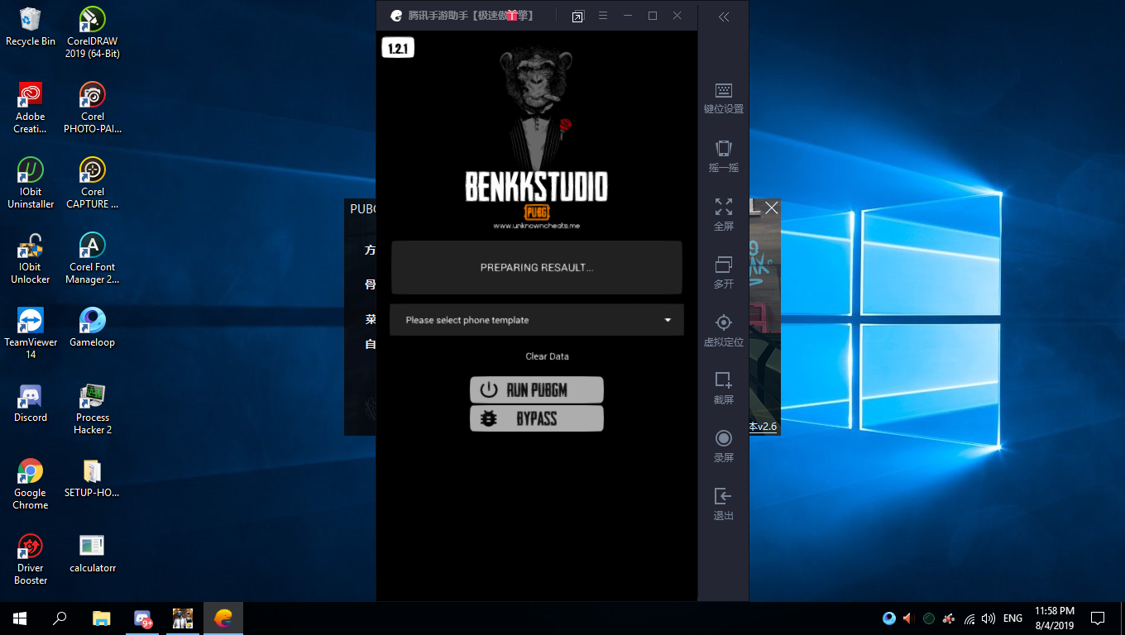Collapse the sidebar with the double chevron
1125x635 pixels.
pyautogui.click(x=723, y=17)
